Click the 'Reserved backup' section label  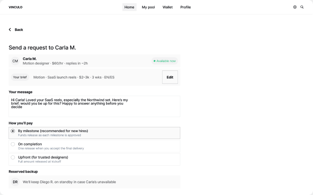[23, 172]
